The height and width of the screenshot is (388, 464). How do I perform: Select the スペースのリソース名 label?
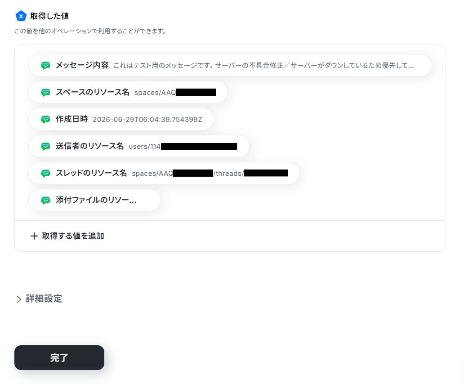(93, 92)
